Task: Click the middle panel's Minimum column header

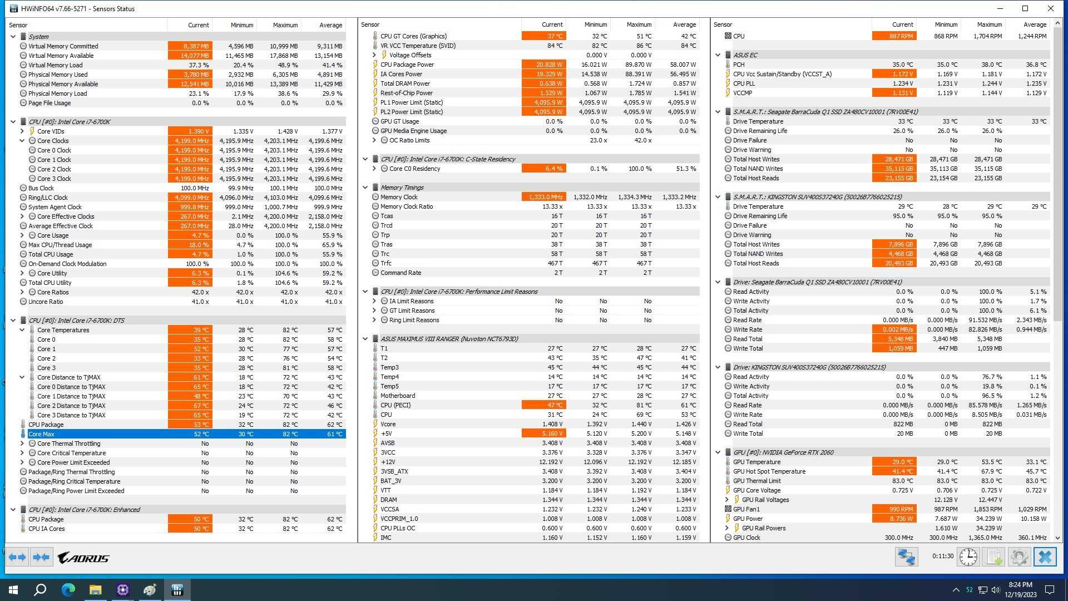Action: click(588, 24)
